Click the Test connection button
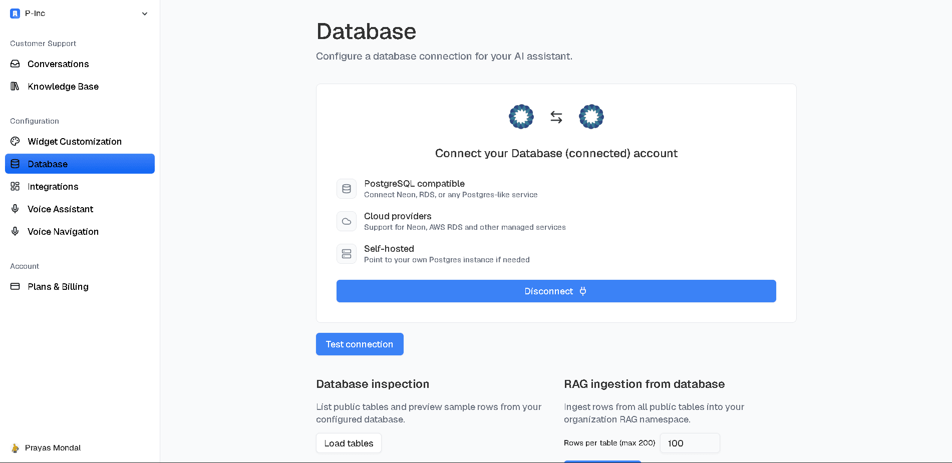This screenshot has height=463, width=952. (360, 344)
